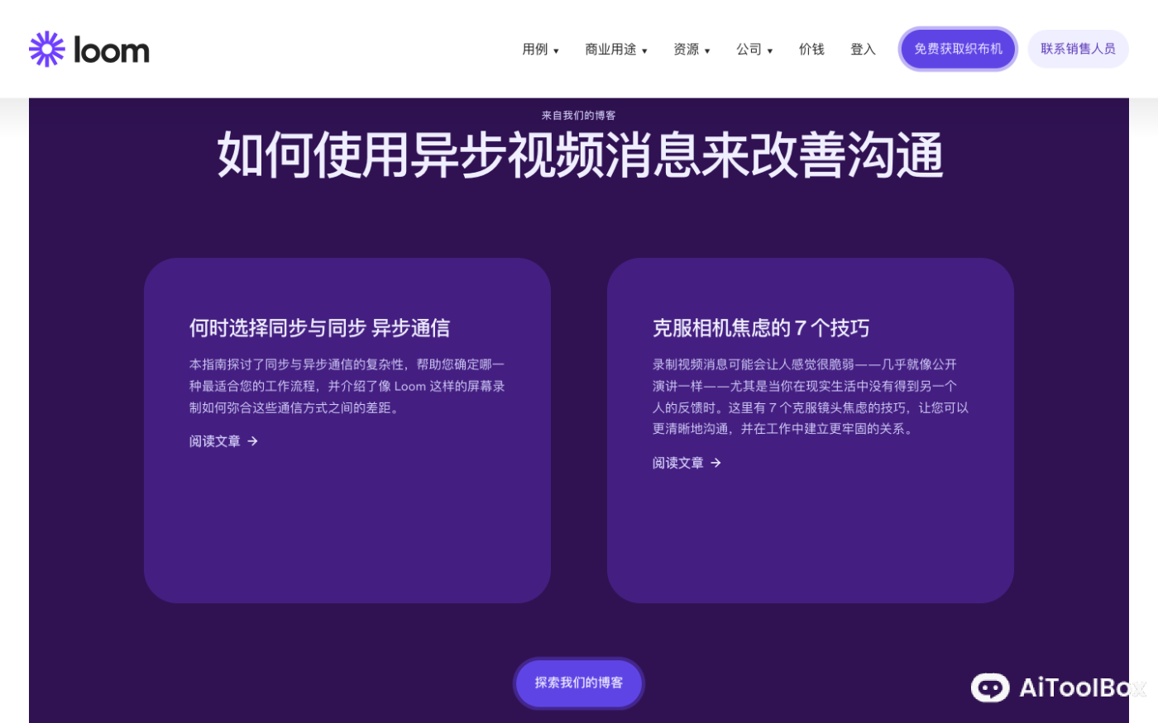Click the Loom flower logo icon
The height and width of the screenshot is (723, 1158).
47,49
